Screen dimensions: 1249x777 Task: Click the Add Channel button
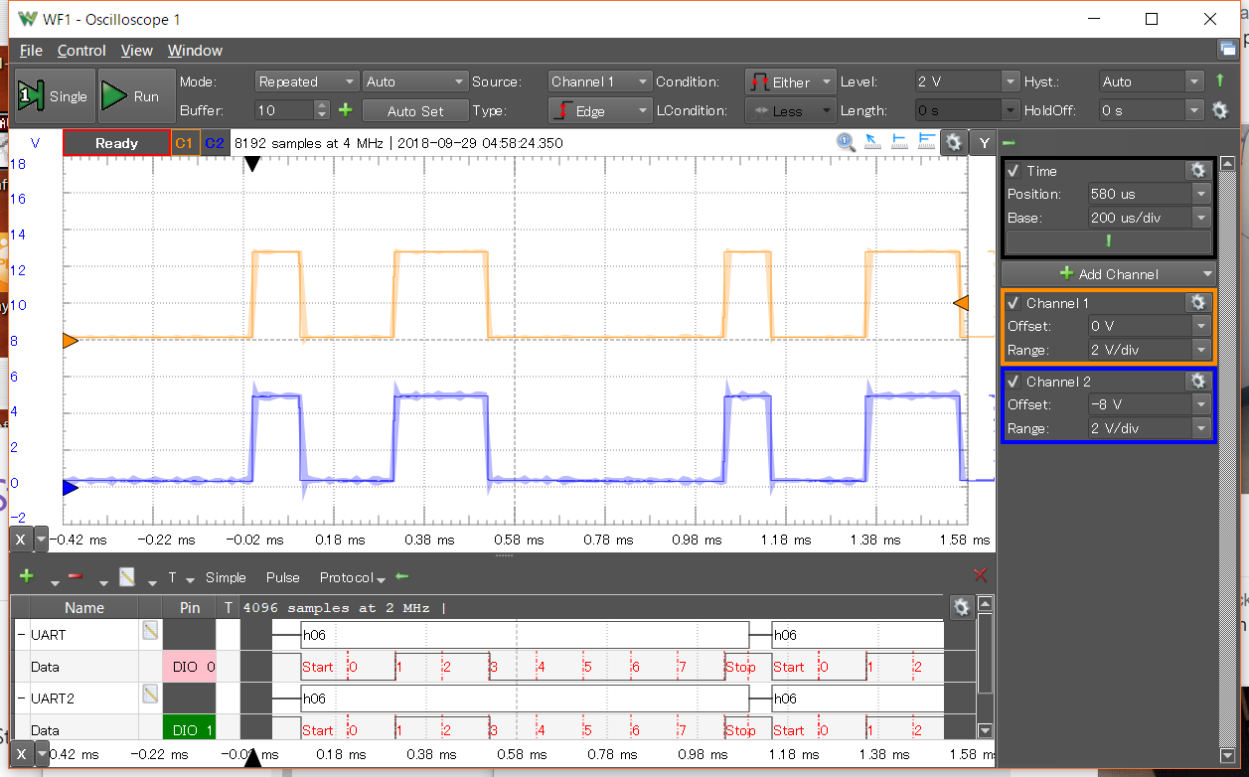coord(1108,273)
